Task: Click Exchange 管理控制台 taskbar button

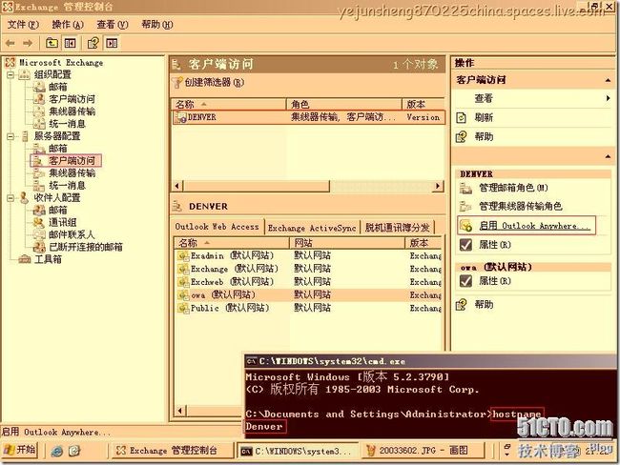Action: coord(173,451)
